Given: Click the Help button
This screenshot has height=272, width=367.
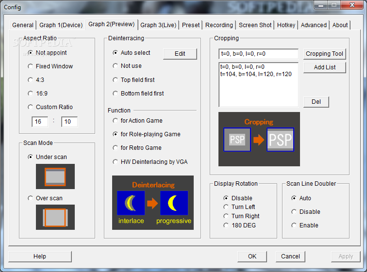Looking at the screenshot, I should (40, 256).
